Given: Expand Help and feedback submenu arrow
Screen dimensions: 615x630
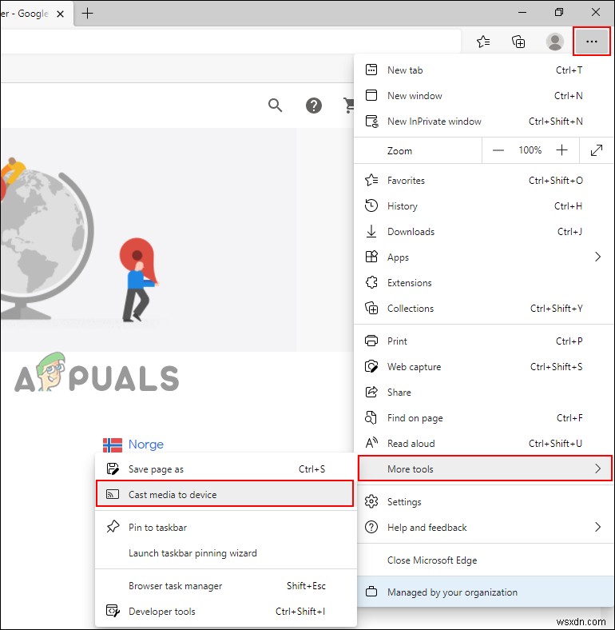Looking at the screenshot, I should pyautogui.click(x=597, y=527).
